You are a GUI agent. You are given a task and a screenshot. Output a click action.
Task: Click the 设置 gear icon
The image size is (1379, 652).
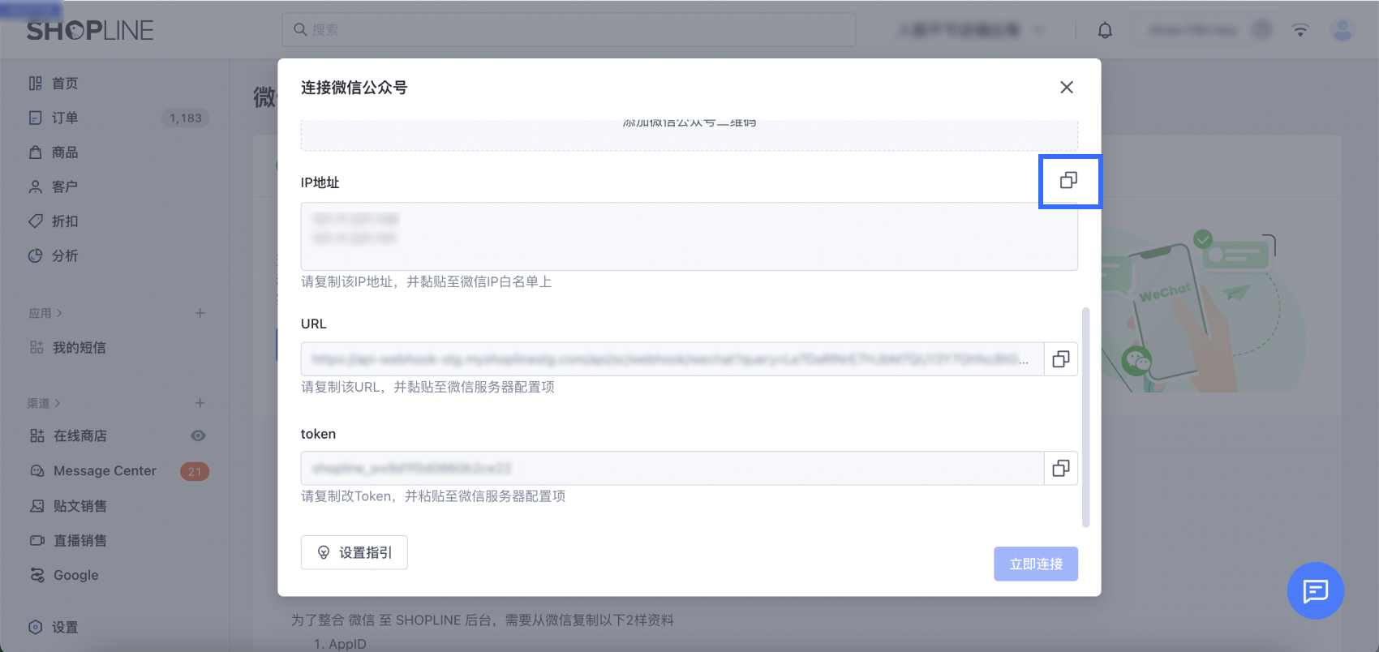point(36,627)
